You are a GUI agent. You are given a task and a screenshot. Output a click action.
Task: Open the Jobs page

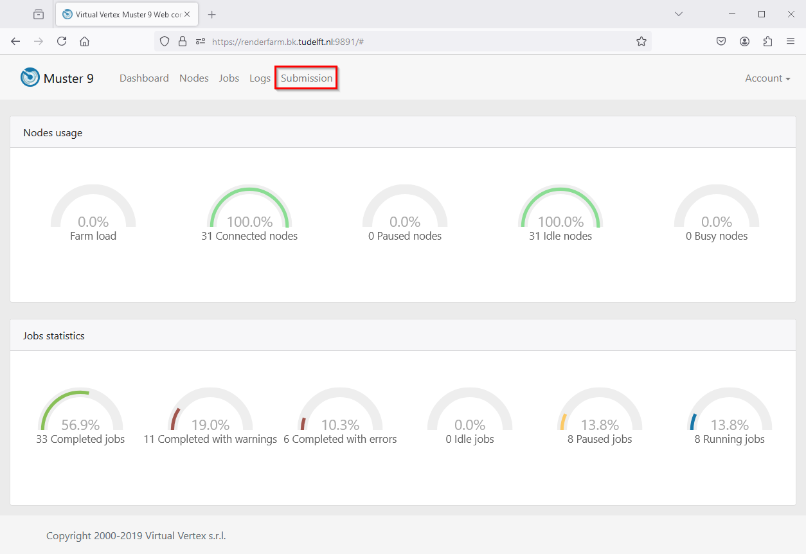pos(229,78)
